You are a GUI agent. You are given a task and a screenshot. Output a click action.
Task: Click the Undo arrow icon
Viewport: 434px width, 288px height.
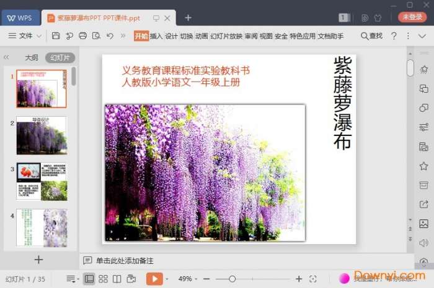coord(110,36)
